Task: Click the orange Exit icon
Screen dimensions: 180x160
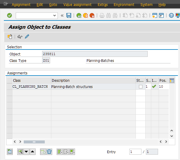Action: [x=85, y=15]
